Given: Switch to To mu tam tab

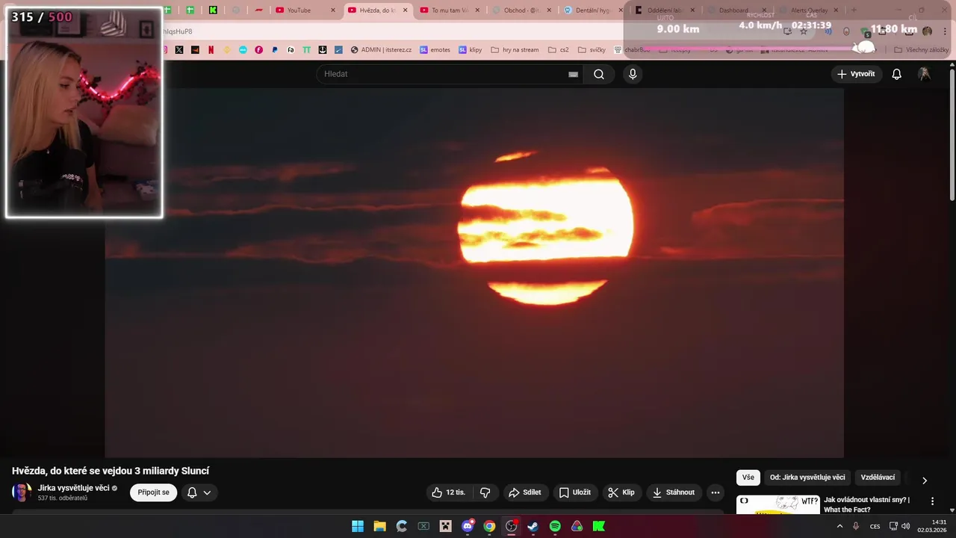Looking at the screenshot, I should click(450, 10).
